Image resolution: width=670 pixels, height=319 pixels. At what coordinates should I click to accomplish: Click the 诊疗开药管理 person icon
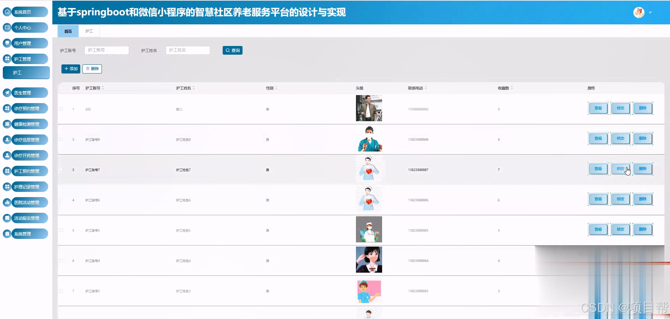(7, 155)
